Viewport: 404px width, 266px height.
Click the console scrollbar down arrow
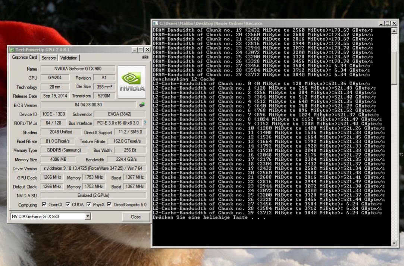pos(394,243)
